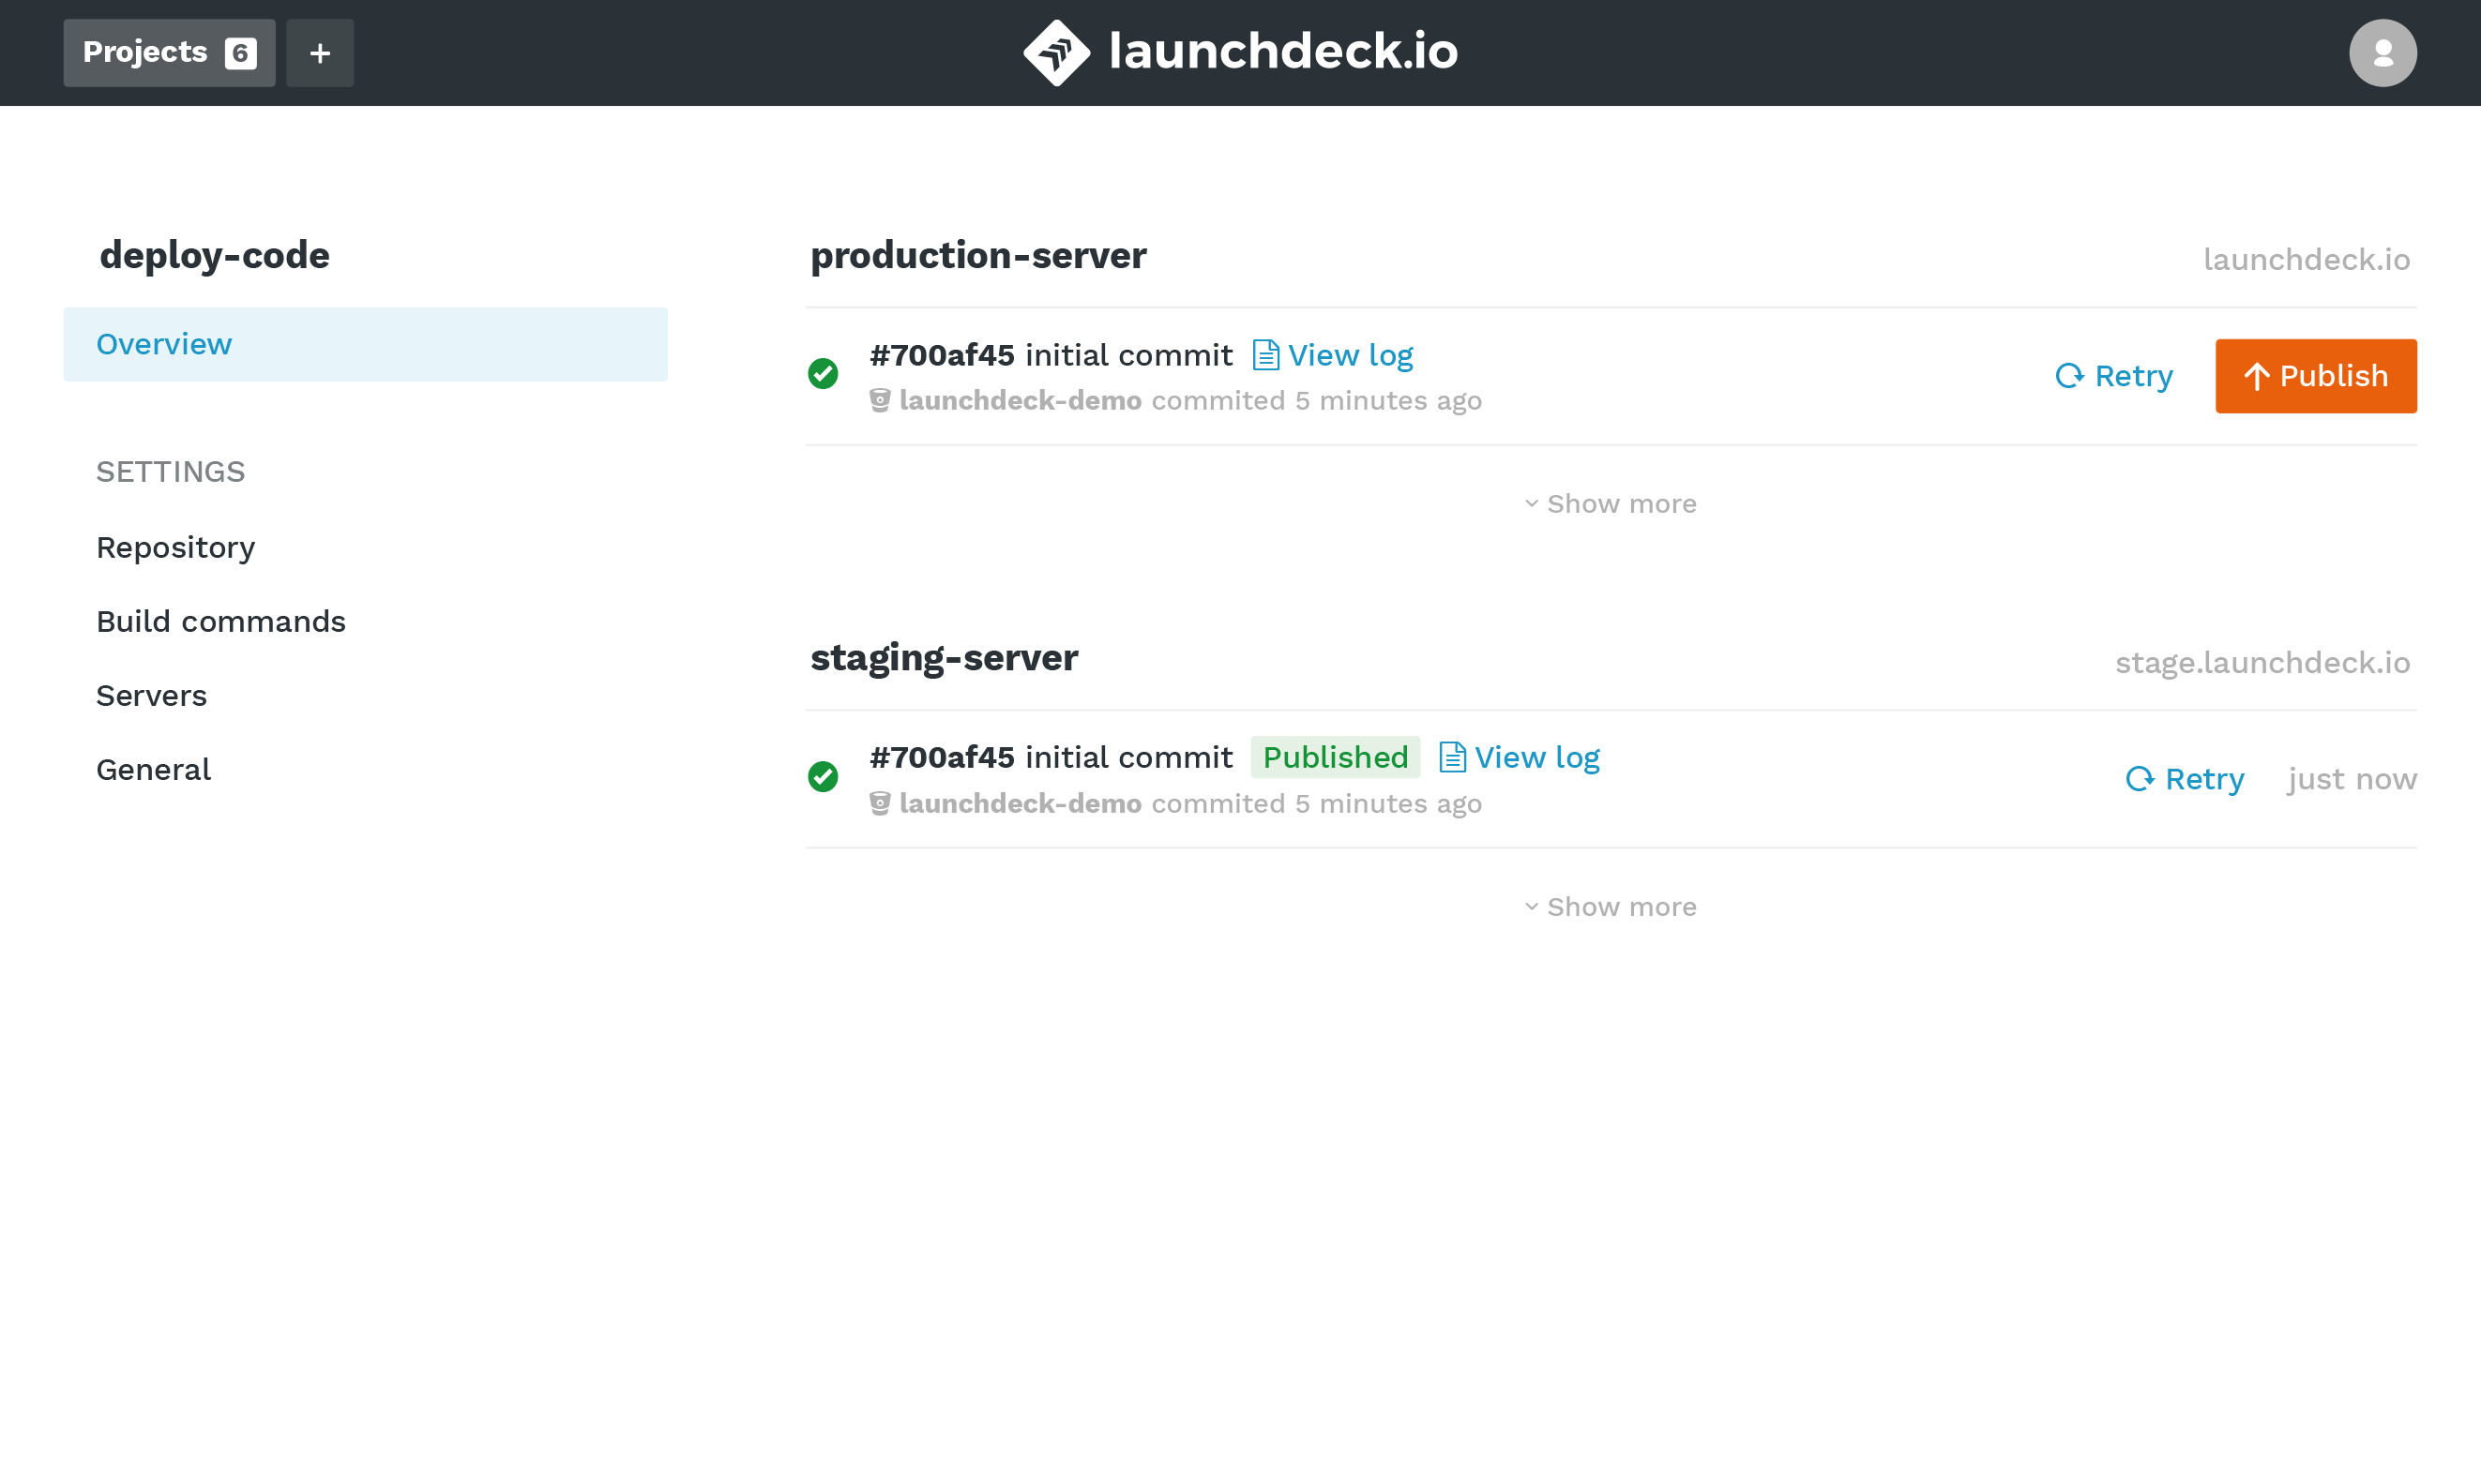The height and width of the screenshot is (1484, 2481).
Task: Click the upload arrow inside the Publish button
Action: coord(2256,376)
